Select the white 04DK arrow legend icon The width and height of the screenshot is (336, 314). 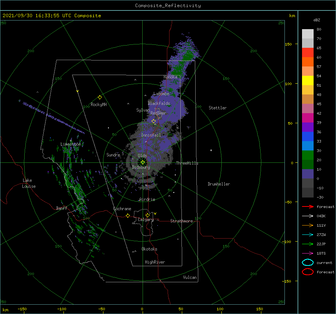click(308, 216)
